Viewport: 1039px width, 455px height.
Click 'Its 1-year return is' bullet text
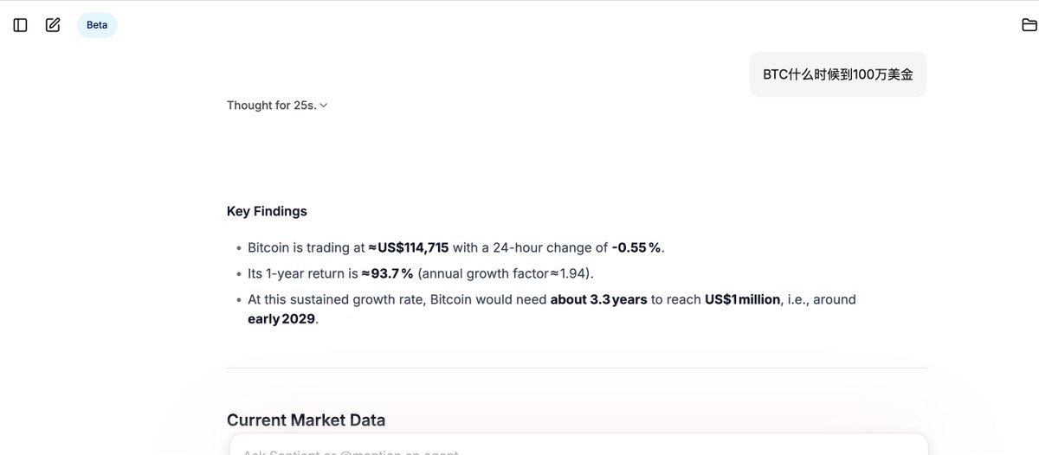pos(303,273)
